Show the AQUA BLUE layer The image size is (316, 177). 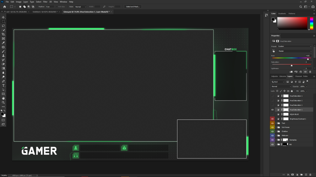tap(272, 114)
